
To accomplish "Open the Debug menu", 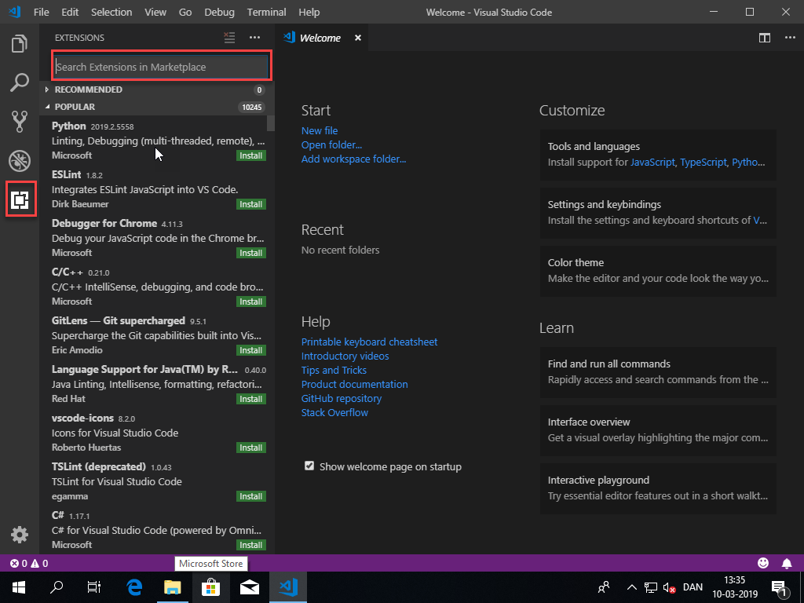I will pos(220,12).
